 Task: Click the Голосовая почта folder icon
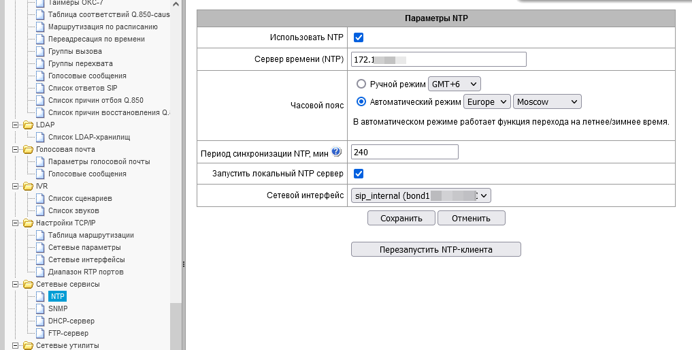point(29,149)
